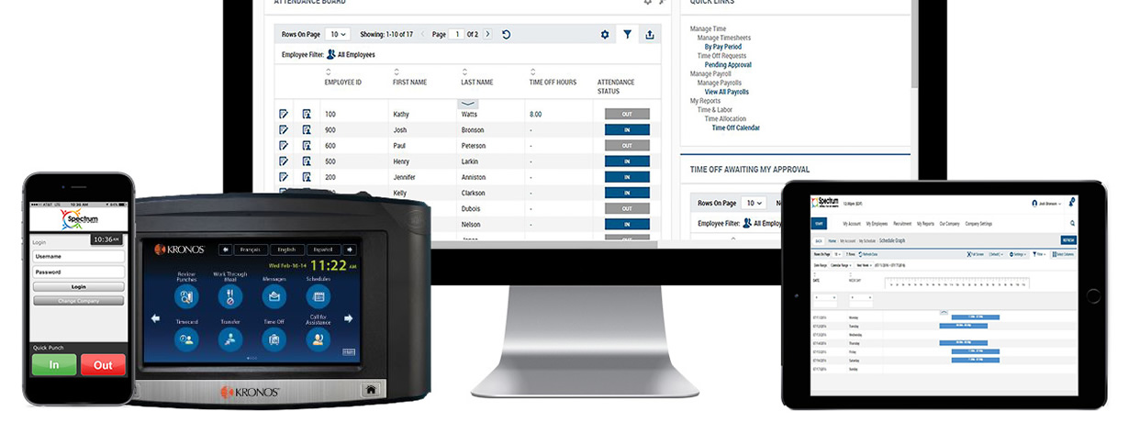This screenshot has width=1129, height=422.
Task: Click the refresh icon next to page number
Action: pos(506,35)
